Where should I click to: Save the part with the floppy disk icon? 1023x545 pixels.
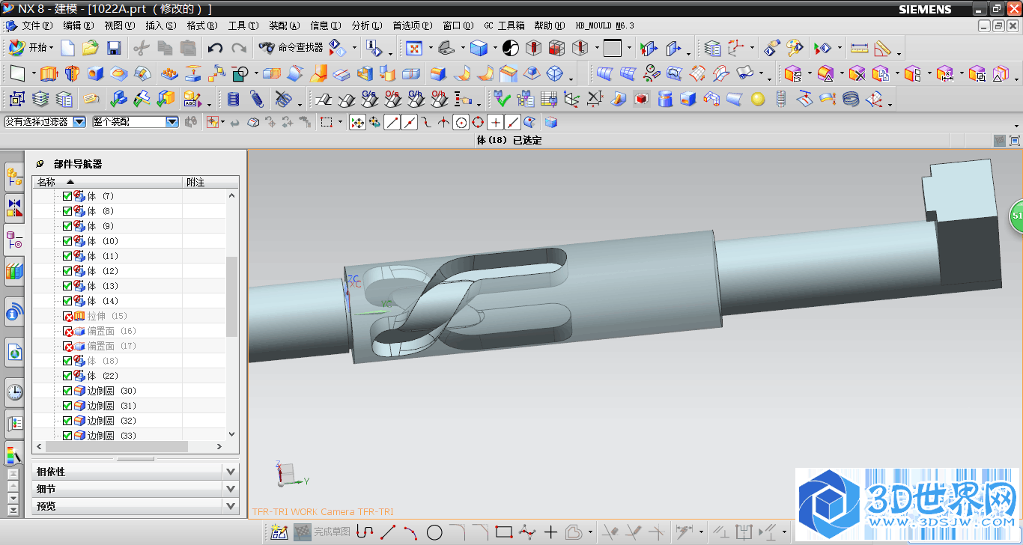coord(114,48)
